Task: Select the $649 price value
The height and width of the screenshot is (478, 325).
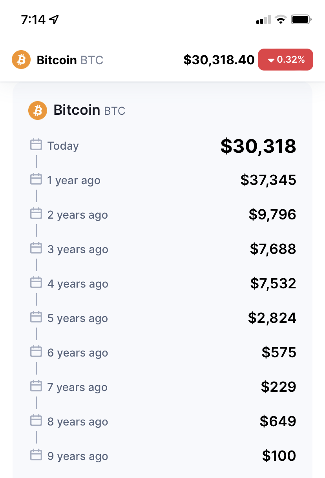Action: [278, 421]
